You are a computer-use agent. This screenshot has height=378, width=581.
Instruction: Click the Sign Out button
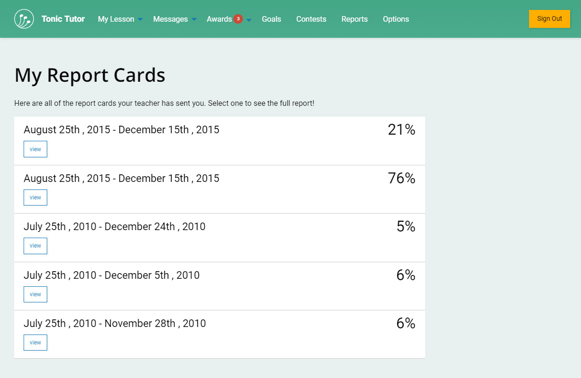coord(549,19)
